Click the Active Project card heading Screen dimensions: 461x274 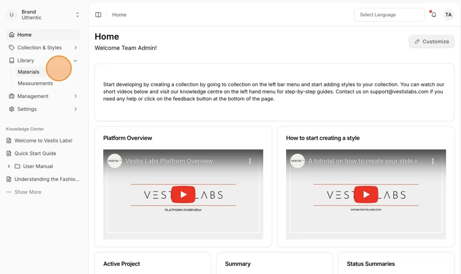121,264
